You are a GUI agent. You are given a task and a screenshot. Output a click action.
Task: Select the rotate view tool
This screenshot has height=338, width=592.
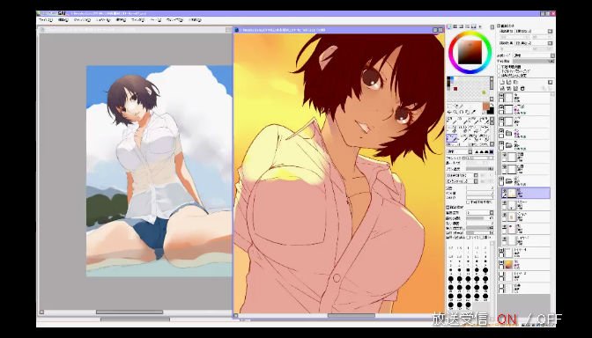tap(461, 112)
